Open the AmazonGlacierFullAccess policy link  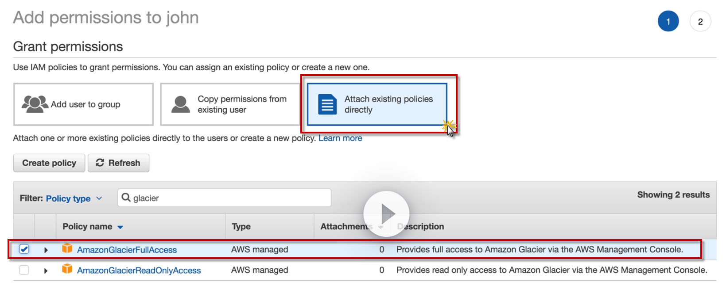point(127,250)
